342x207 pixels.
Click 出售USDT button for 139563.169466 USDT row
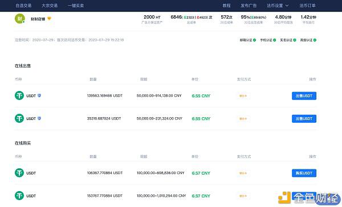[x=304, y=96]
